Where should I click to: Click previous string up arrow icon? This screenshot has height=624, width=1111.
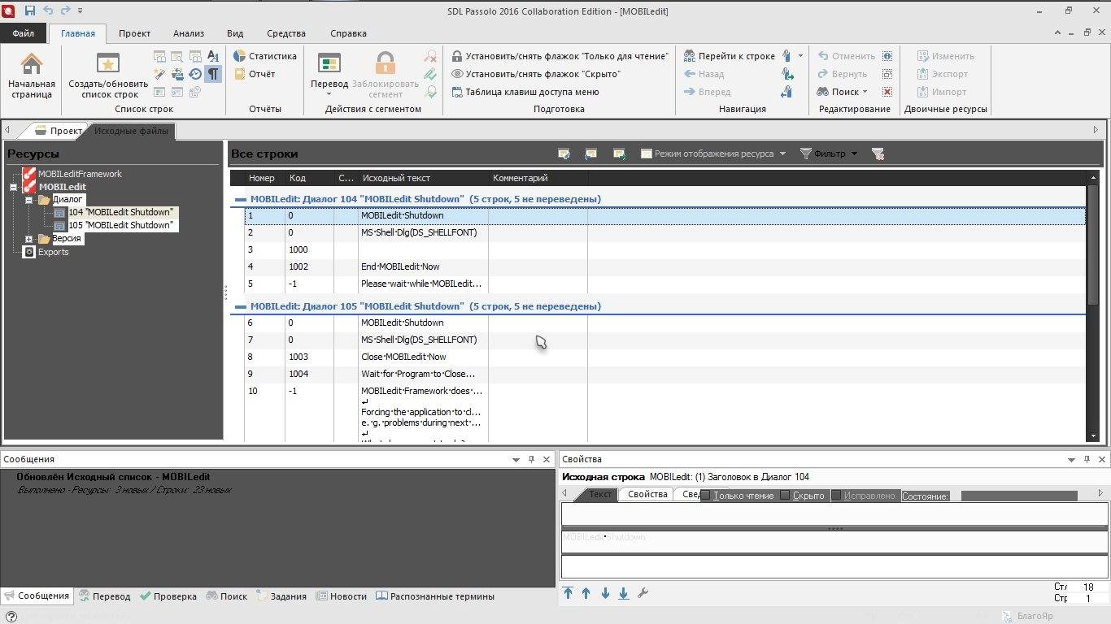pyautogui.click(x=586, y=594)
